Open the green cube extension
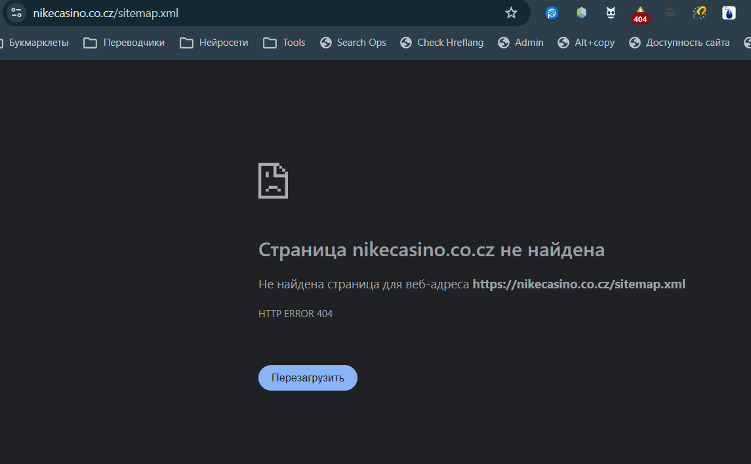Image resolution: width=751 pixels, height=464 pixels. click(x=581, y=13)
